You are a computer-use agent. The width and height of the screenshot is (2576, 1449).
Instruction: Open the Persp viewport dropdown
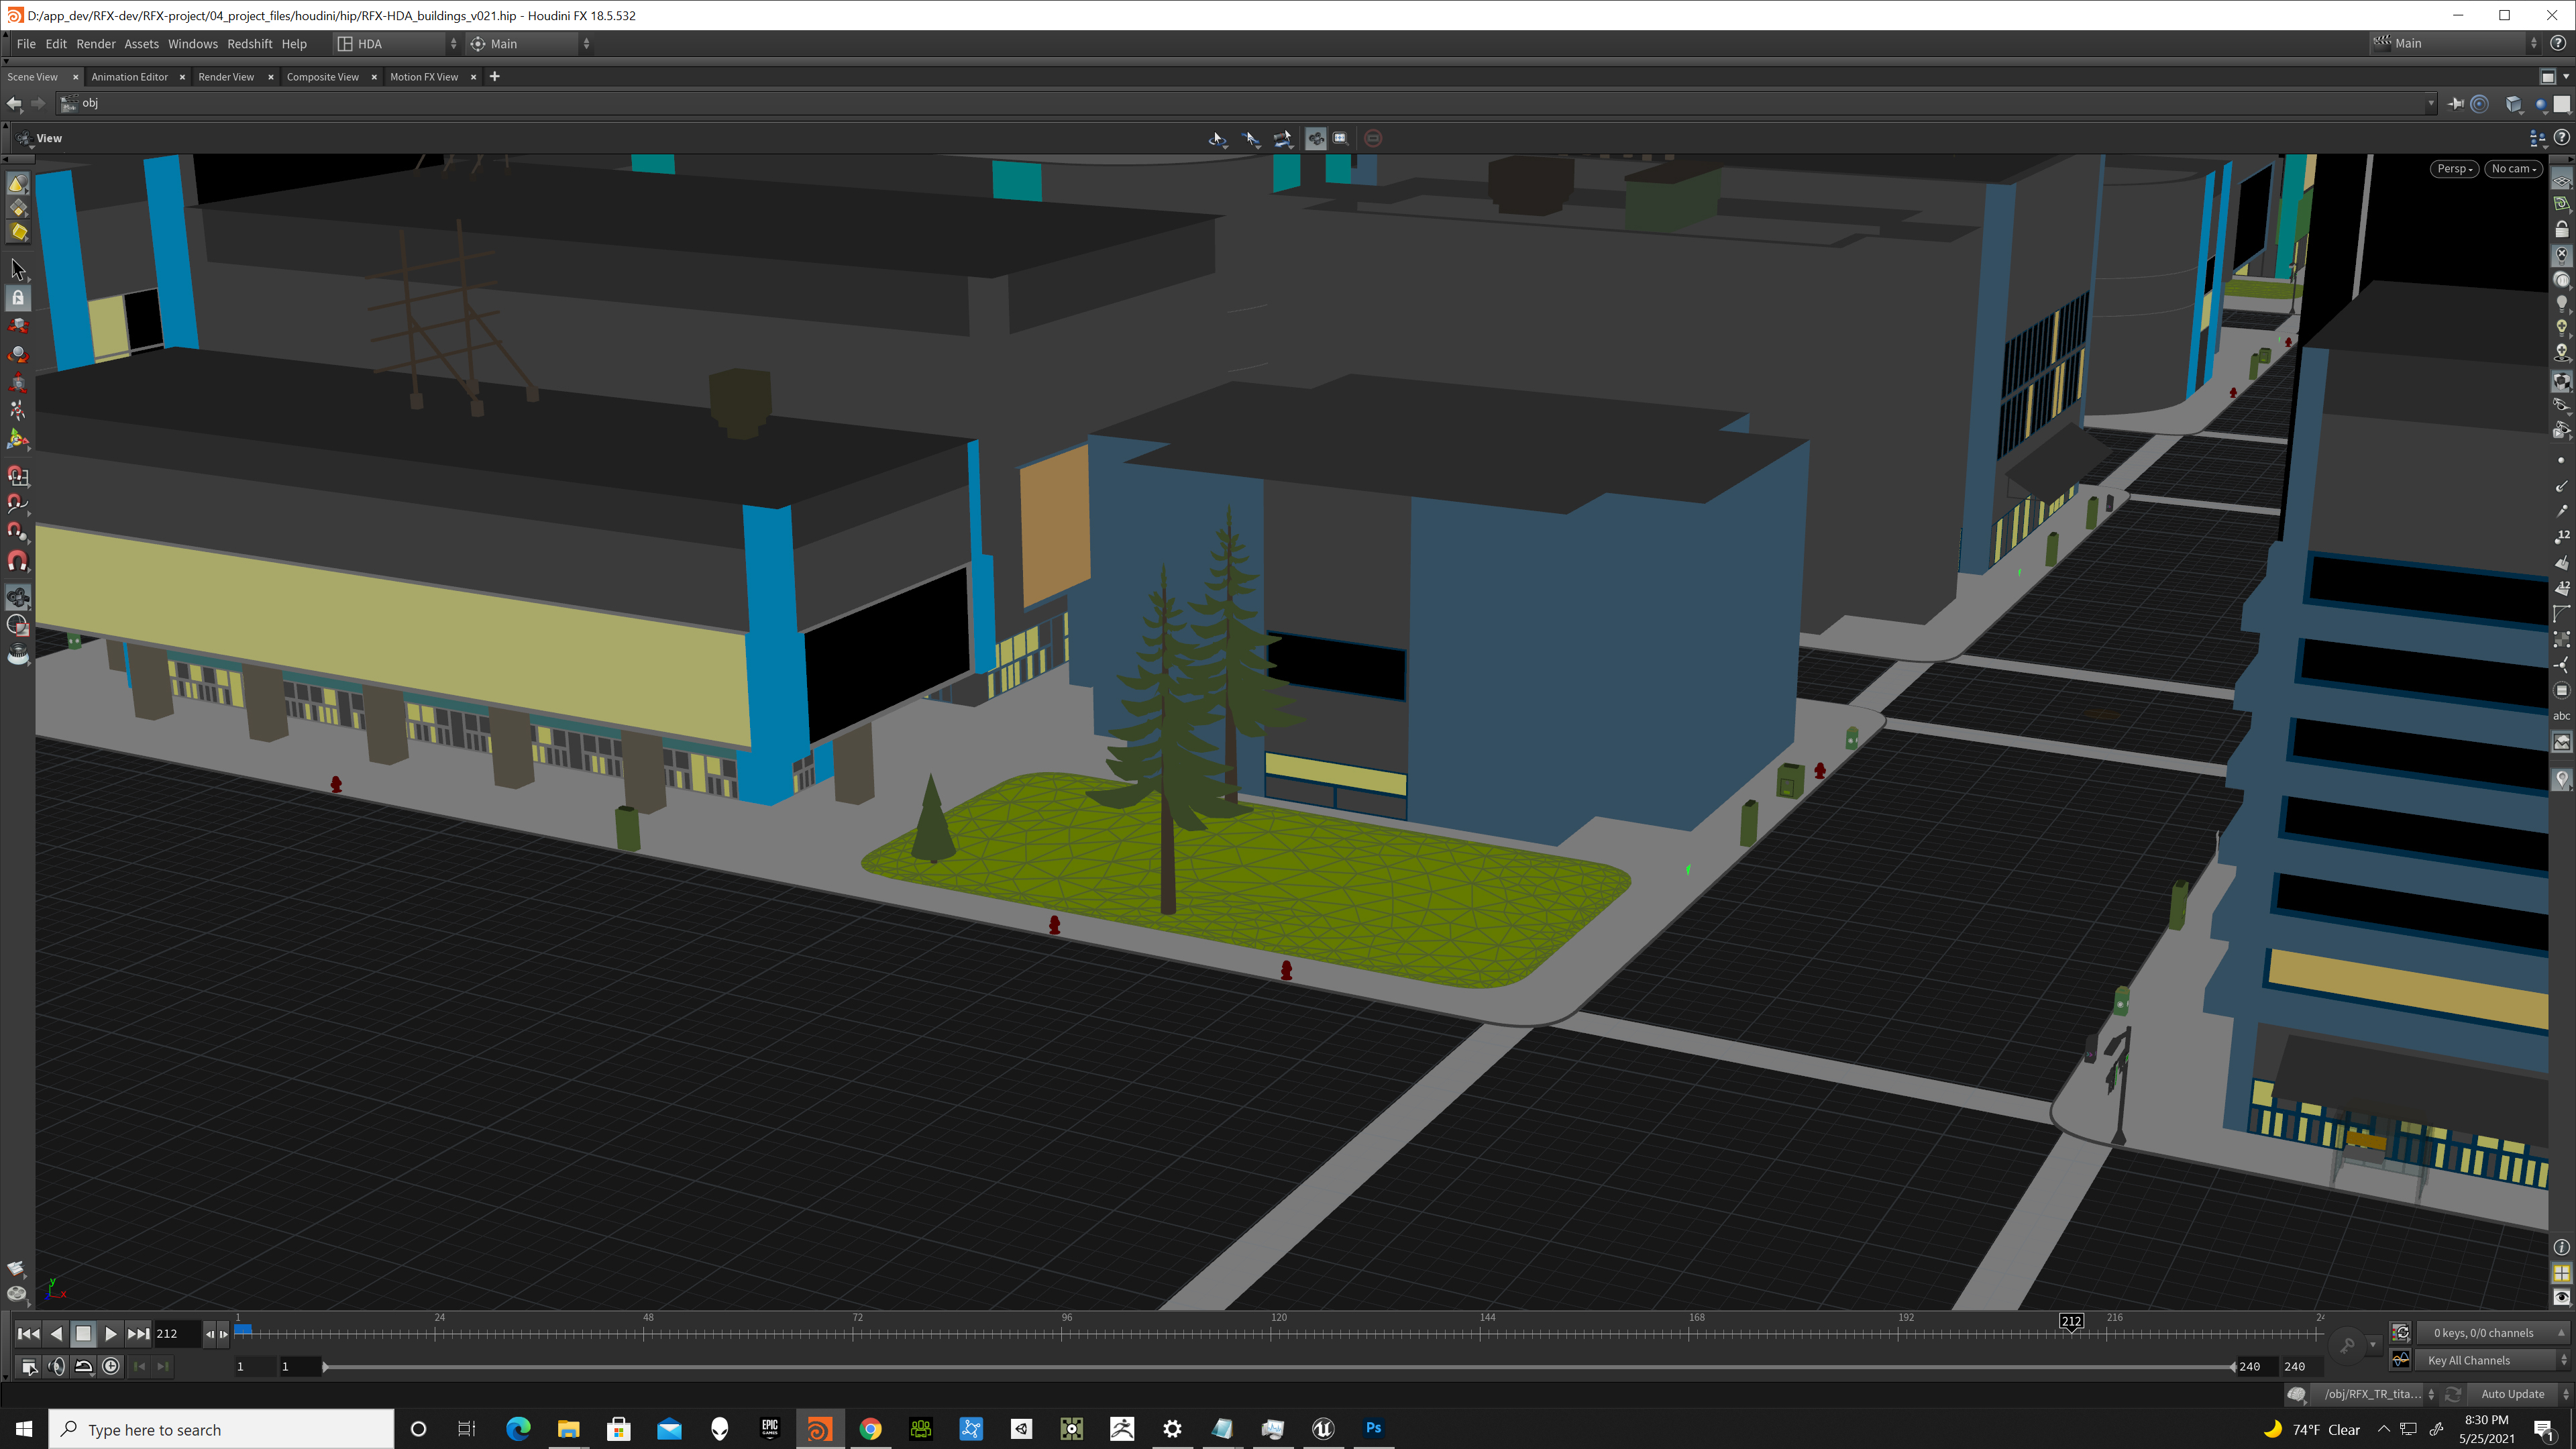2454,169
